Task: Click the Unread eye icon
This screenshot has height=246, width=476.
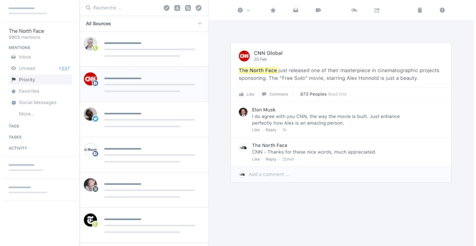Action: [14, 68]
